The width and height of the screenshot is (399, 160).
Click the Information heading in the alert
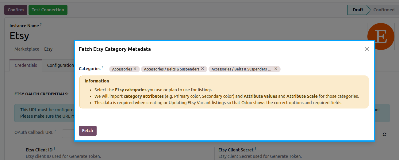(x=97, y=81)
